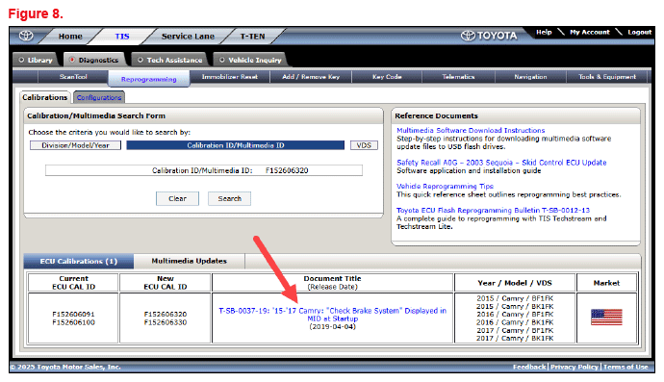Viewport: 664px width, 382px height.
Task: Click row 2015 / Camry / BF1FK
Action: (515, 298)
